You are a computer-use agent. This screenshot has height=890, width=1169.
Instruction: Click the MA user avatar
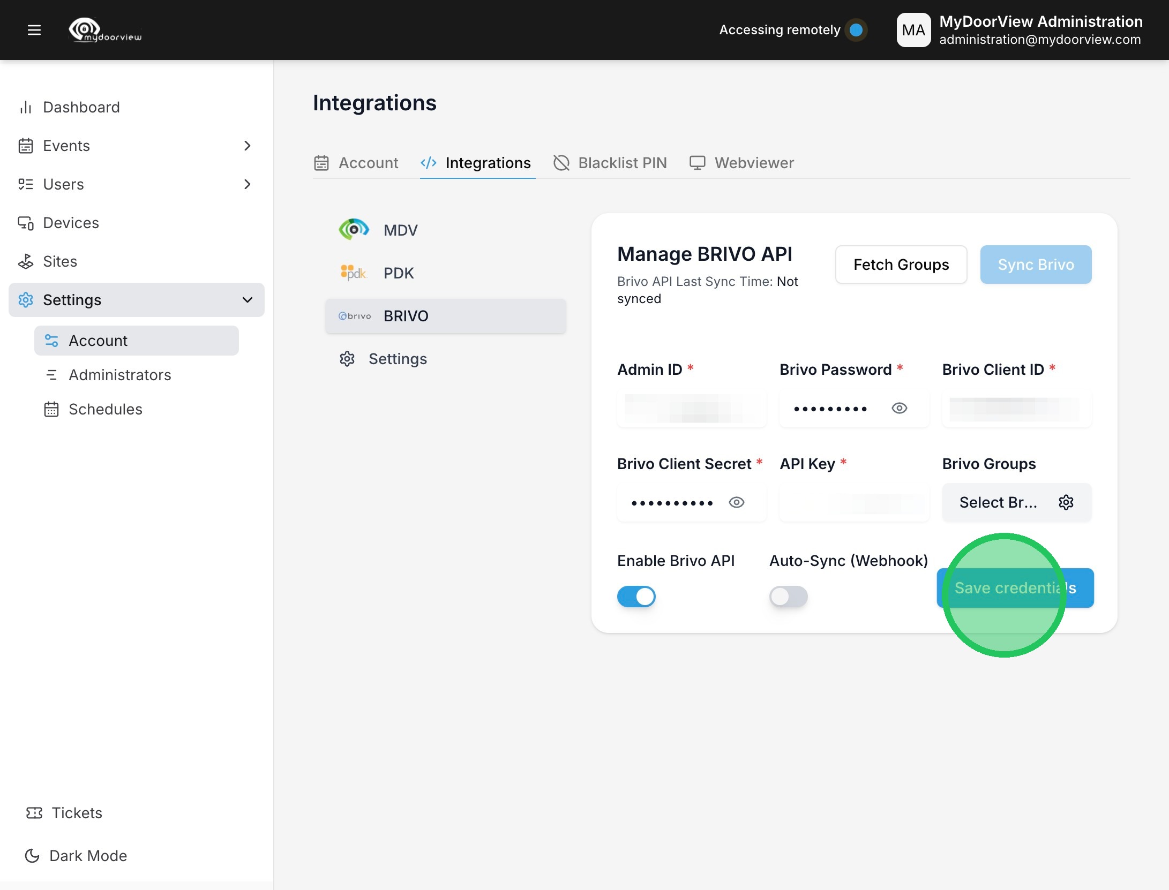pyautogui.click(x=913, y=30)
